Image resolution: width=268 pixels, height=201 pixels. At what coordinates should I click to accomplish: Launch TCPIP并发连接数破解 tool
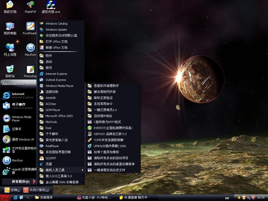click(113, 140)
